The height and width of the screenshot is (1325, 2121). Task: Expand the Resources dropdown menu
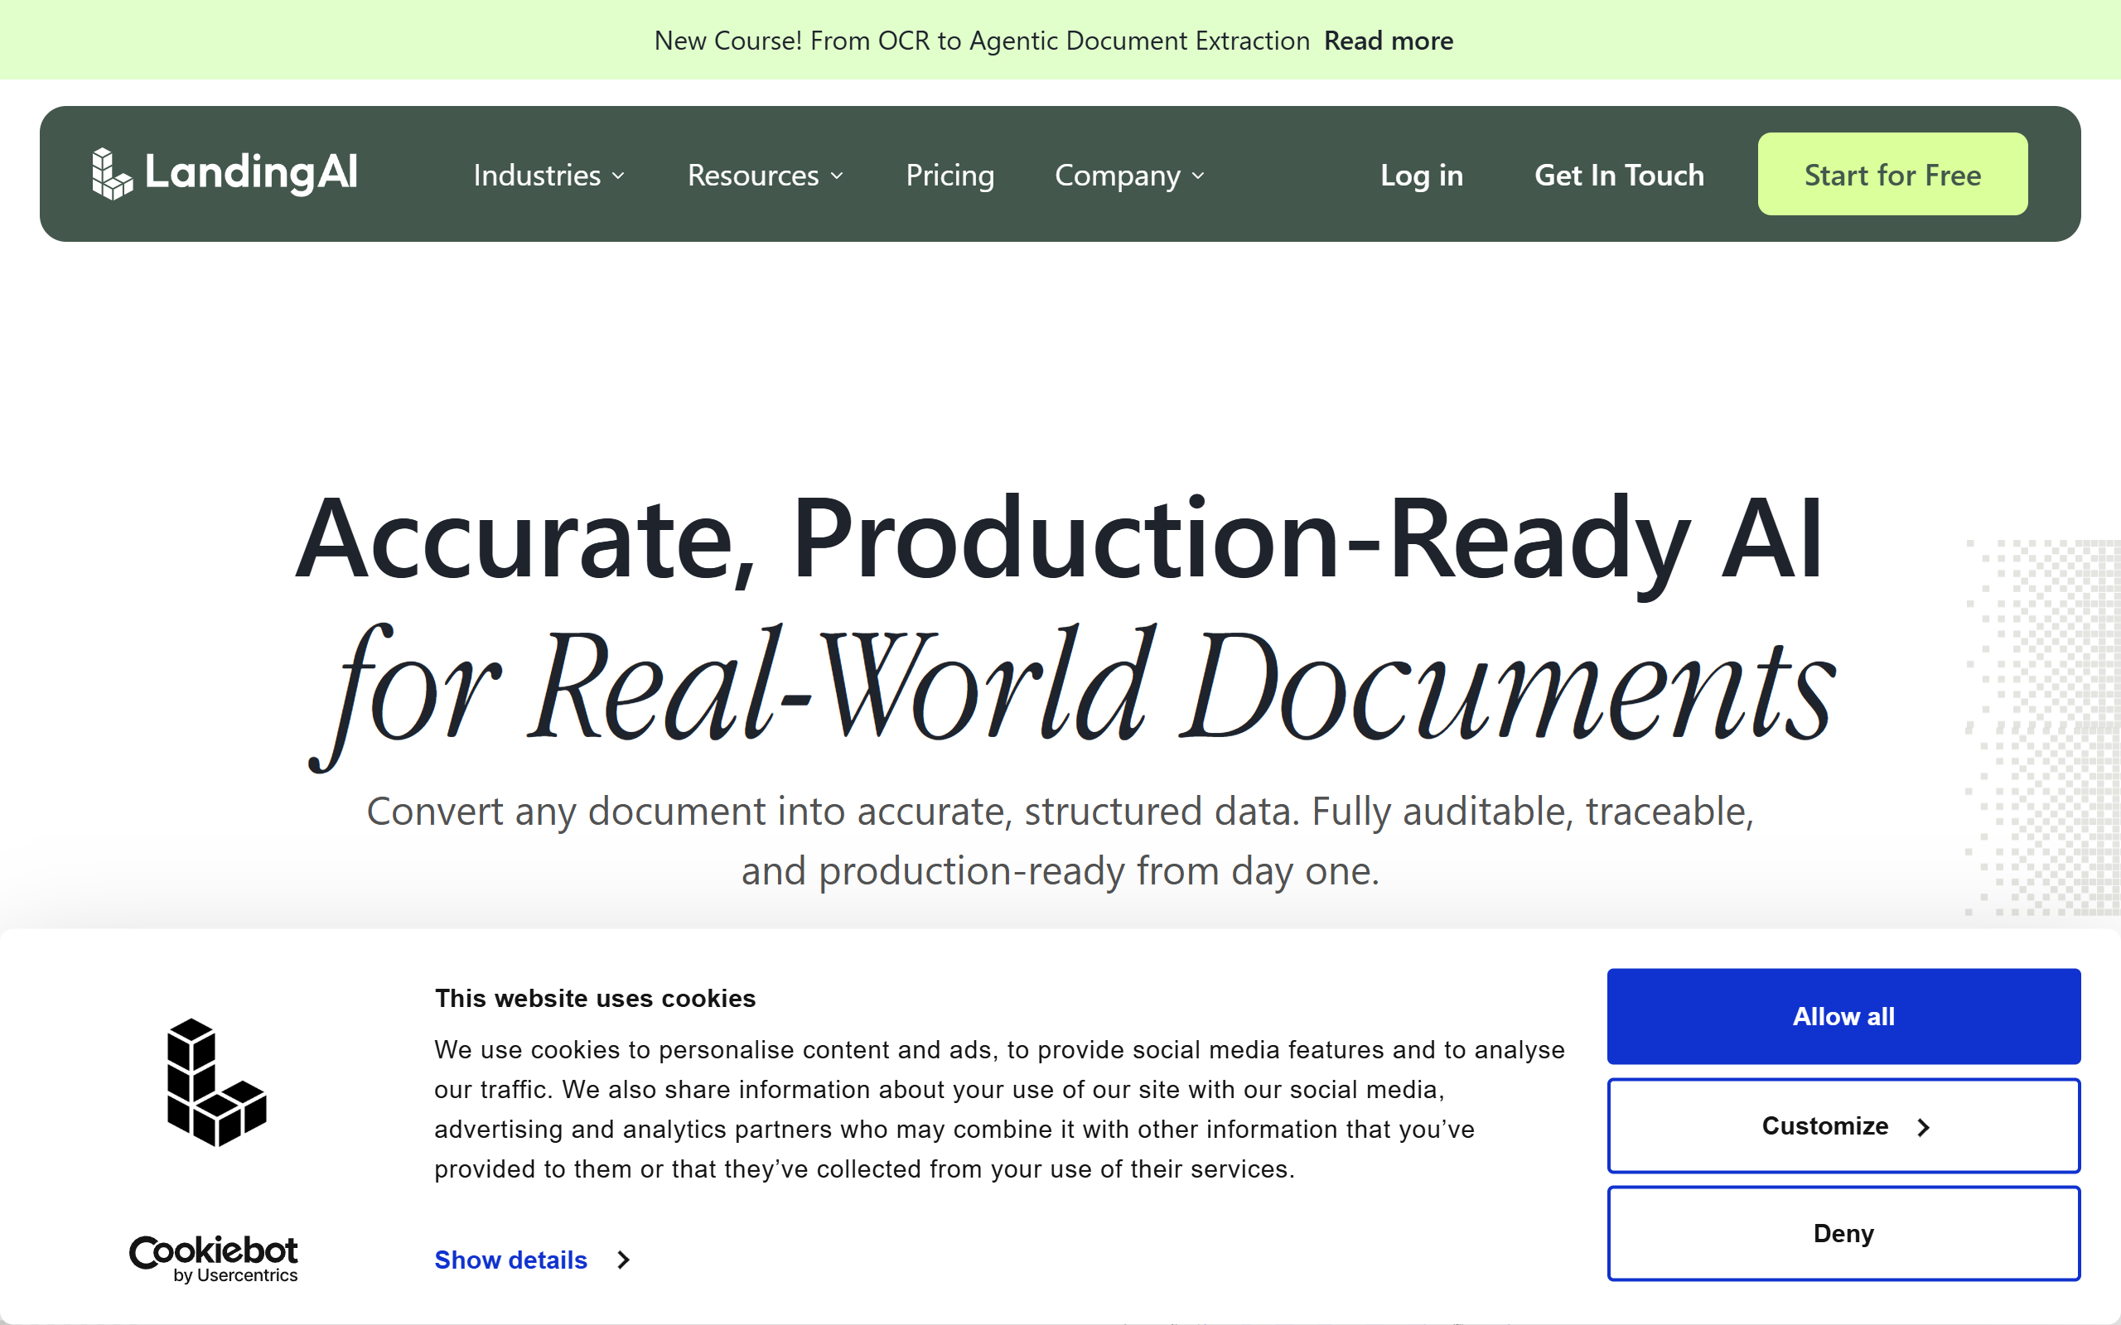click(766, 175)
